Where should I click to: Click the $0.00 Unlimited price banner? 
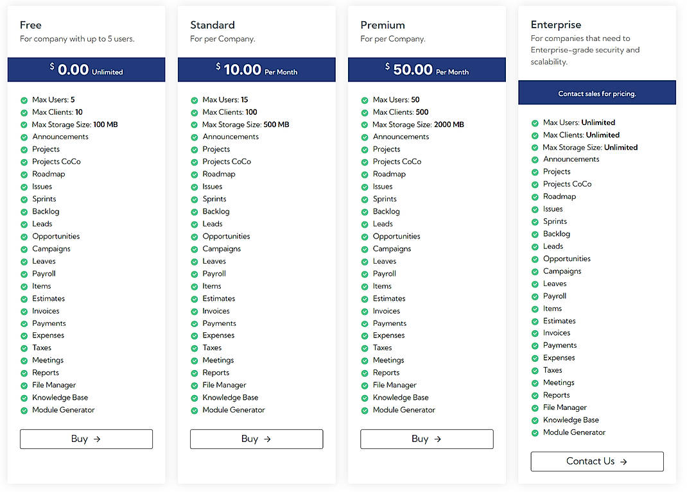[x=86, y=69]
